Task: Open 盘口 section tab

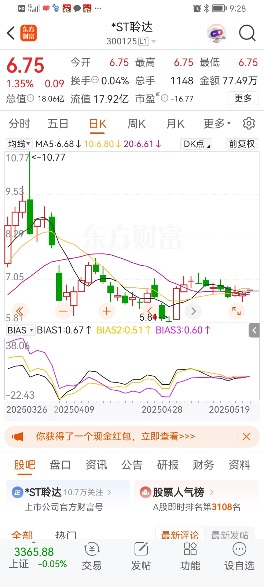Action: coord(60,465)
